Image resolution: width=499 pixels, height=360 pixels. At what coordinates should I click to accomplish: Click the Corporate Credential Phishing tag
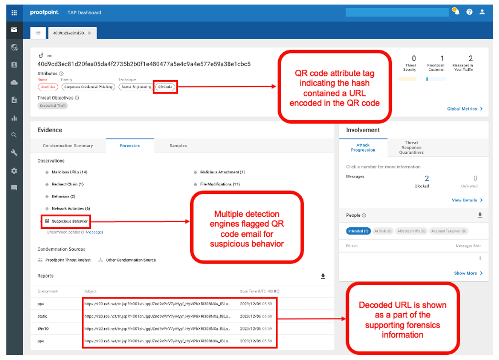(88, 87)
